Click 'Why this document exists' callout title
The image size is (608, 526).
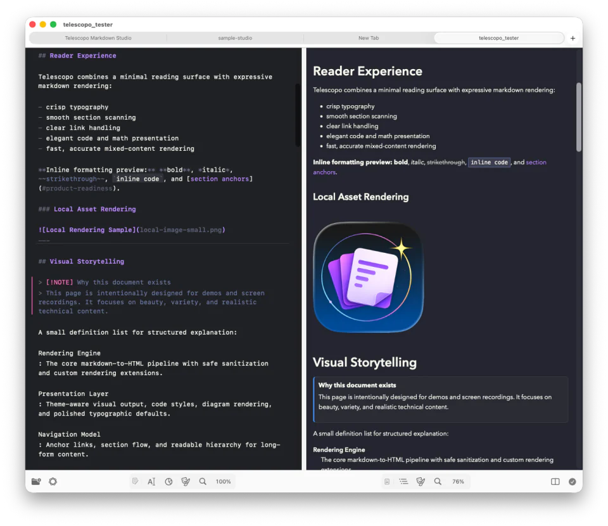357,385
